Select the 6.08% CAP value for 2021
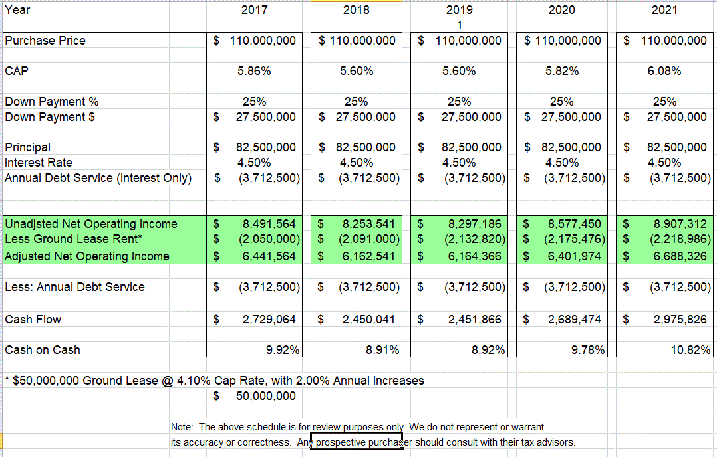717x457 pixels. point(664,71)
